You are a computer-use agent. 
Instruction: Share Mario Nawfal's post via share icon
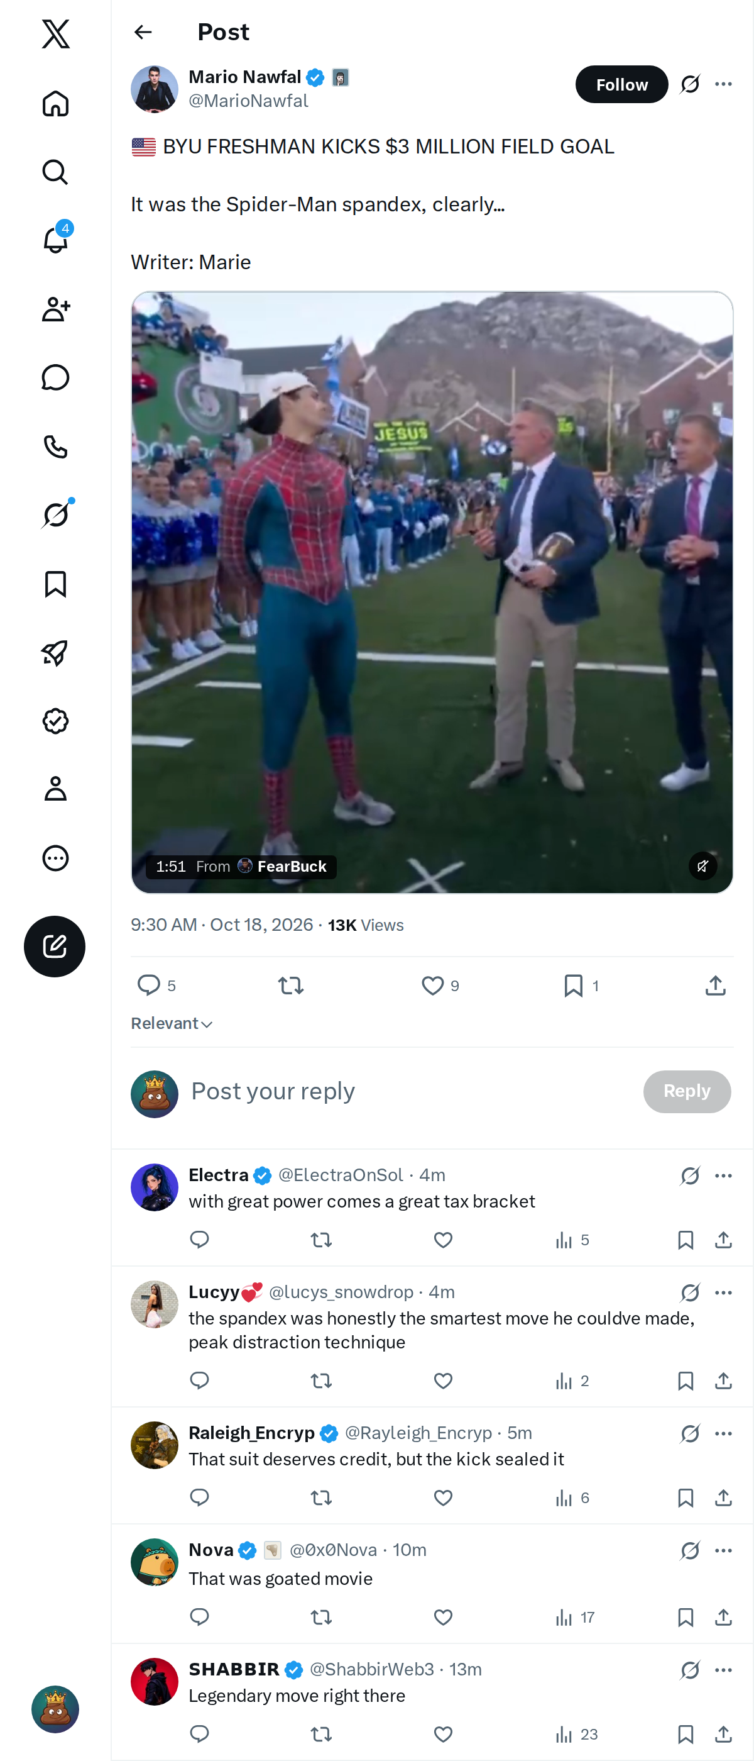(x=715, y=985)
